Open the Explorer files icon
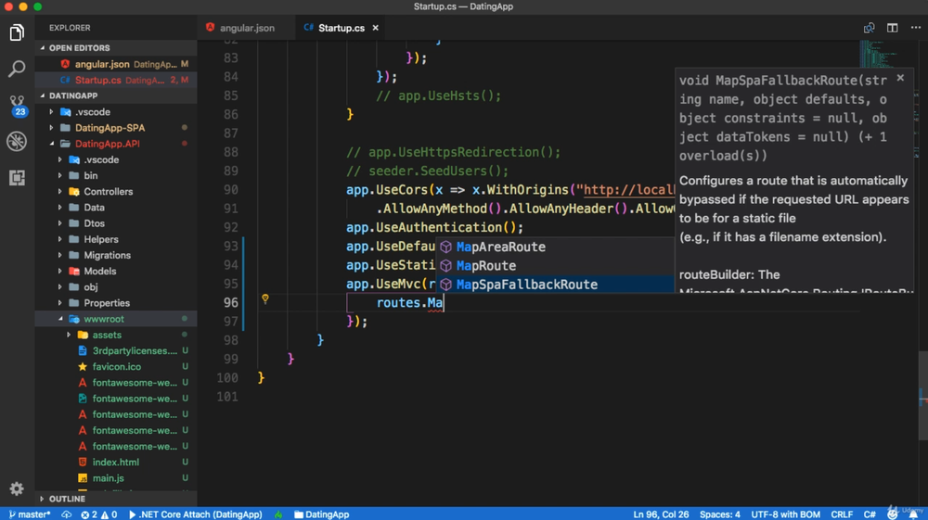Image resolution: width=928 pixels, height=520 pixels. pos(17,33)
